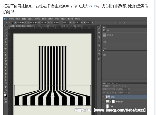The image size is (156, 115).
Task: Toggle the width-height link icon
Action: (x=49, y=23)
